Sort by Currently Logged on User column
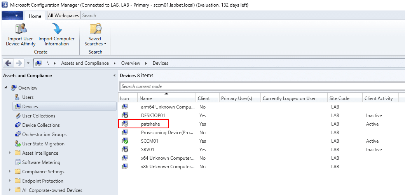Screen dimensions: 405x195 click(294, 98)
